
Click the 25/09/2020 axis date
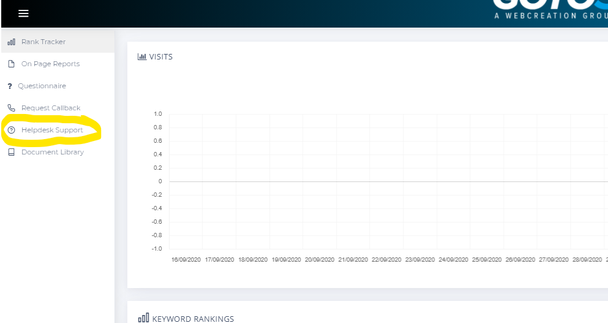tap(487, 260)
